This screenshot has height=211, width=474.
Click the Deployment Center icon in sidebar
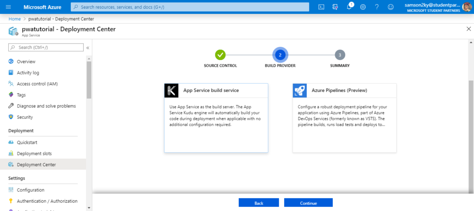pos(11,164)
